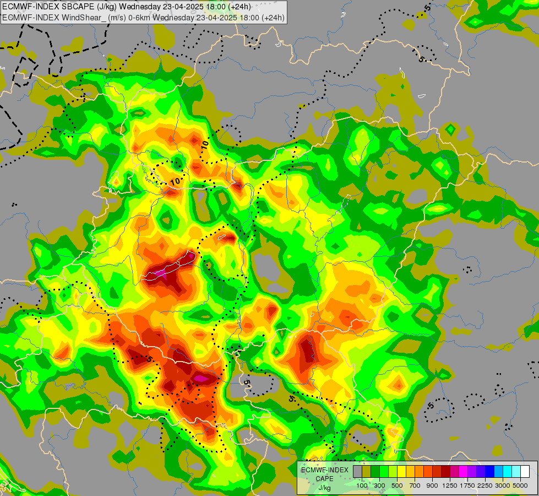This screenshot has width=539, height=496.
Task: Click the 'ECMWF-INDEX' legend title text
Action: [x=324, y=470]
